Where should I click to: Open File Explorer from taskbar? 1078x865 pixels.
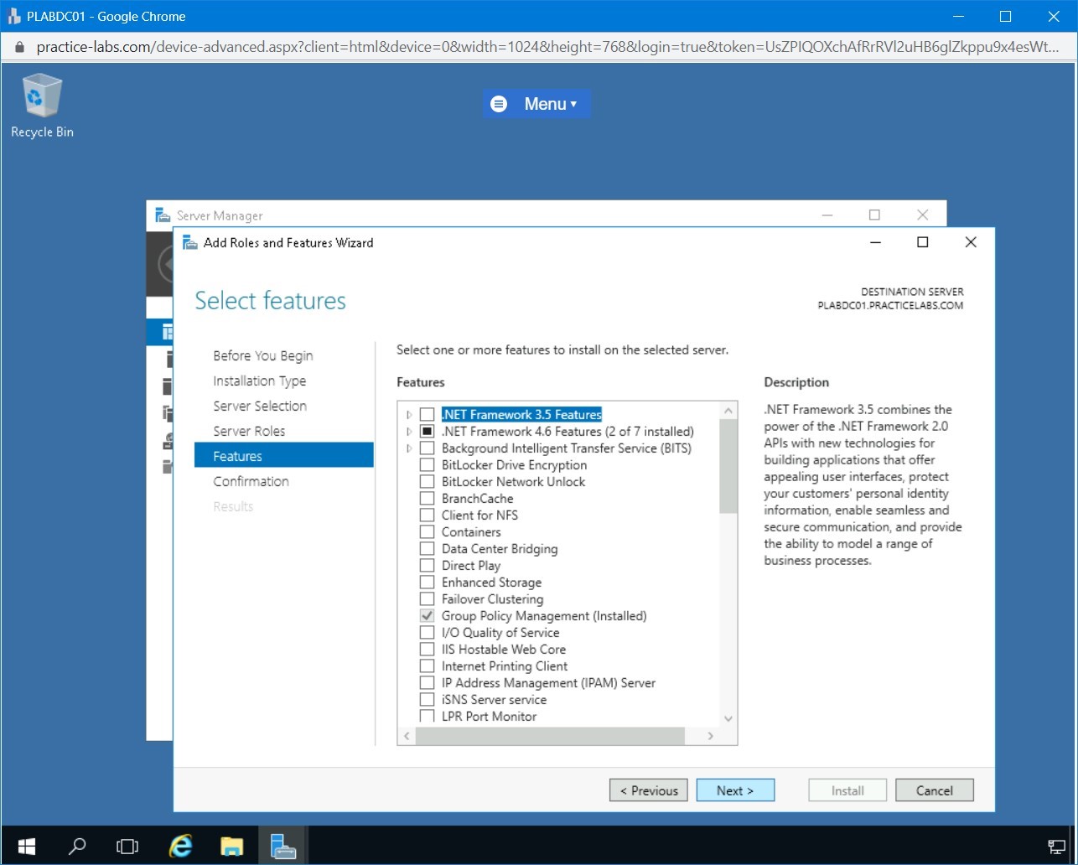coord(231,846)
